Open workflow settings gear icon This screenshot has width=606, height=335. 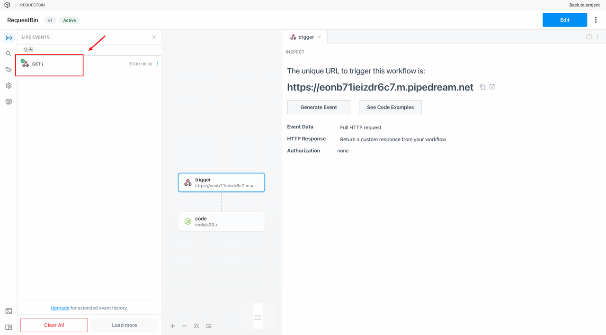pos(9,86)
